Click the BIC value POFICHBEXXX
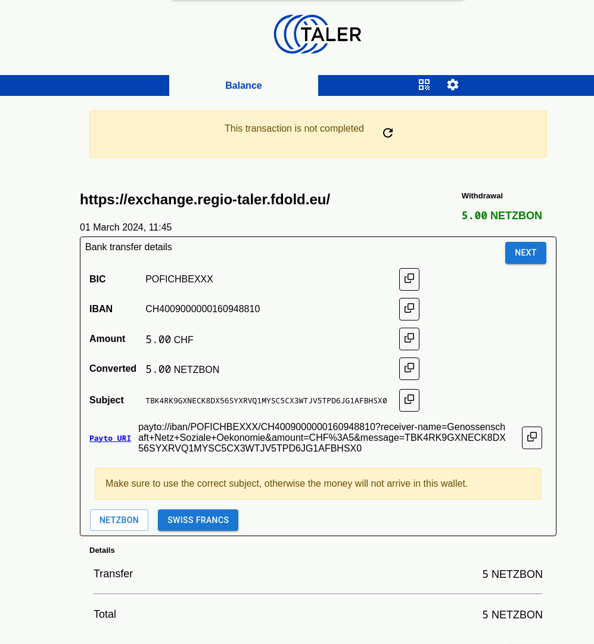Image resolution: width=594 pixels, height=644 pixels. tap(179, 279)
